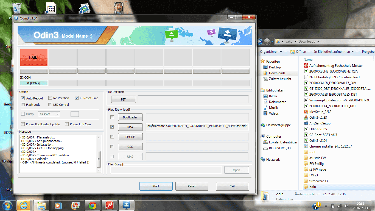Select the firmware s3 folder
Viewport: 375px width, 211px height.
coord(316,181)
